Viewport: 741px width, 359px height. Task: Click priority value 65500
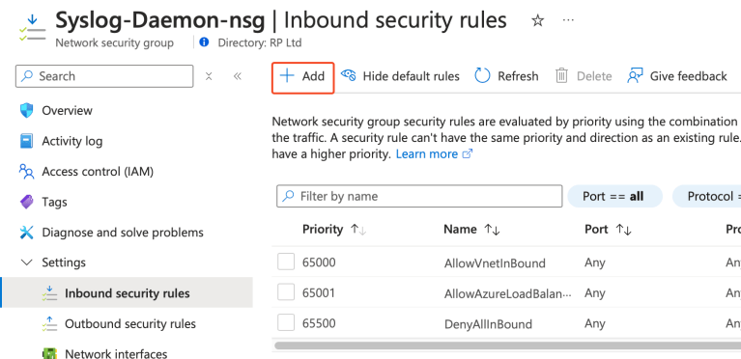click(319, 323)
